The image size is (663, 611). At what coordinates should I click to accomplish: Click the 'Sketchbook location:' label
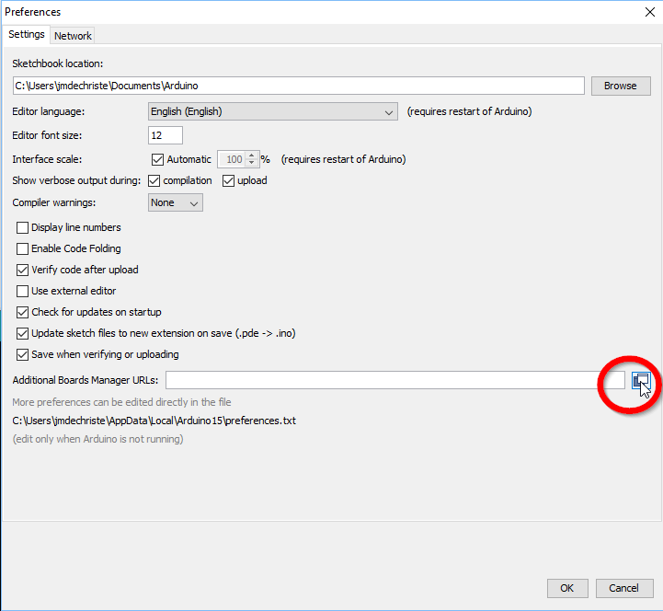(58, 63)
